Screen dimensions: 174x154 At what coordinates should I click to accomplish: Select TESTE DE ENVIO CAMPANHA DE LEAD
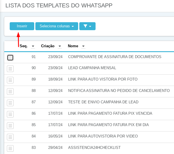pyautogui.click(x=103, y=102)
